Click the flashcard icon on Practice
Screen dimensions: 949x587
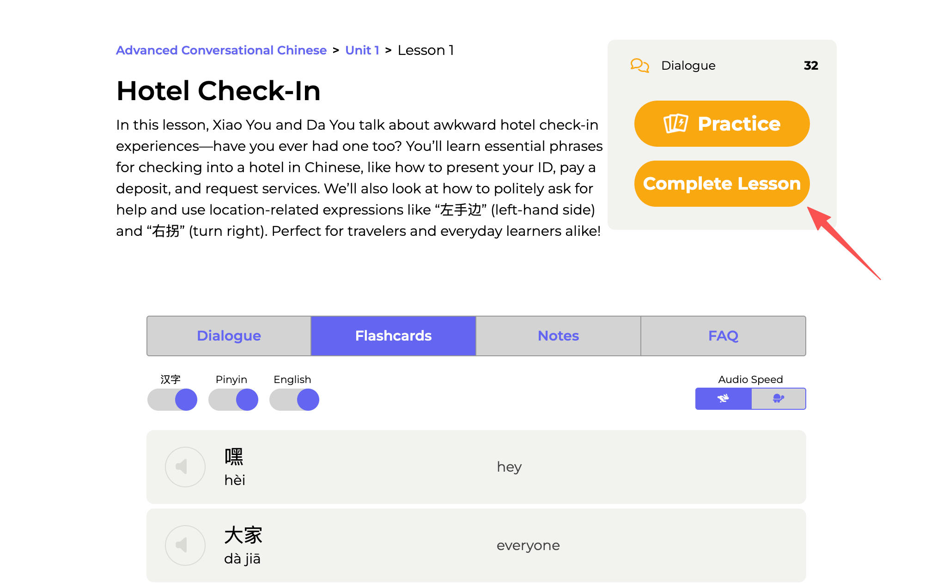(x=675, y=124)
